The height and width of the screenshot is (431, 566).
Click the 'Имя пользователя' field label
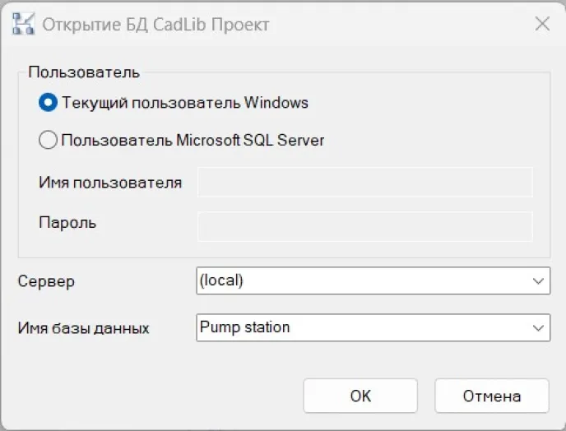[110, 183]
